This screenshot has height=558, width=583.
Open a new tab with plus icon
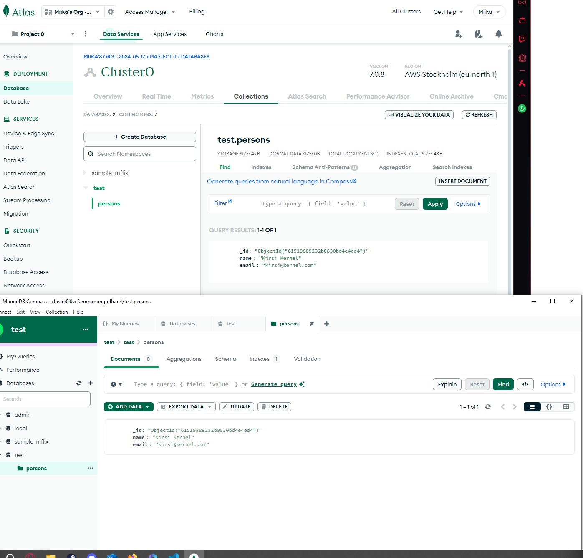point(327,324)
